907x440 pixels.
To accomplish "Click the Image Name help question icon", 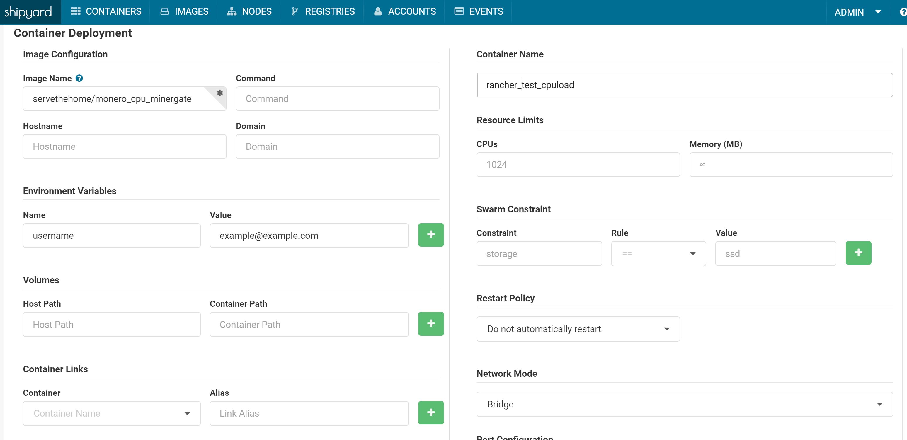I will click(79, 78).
